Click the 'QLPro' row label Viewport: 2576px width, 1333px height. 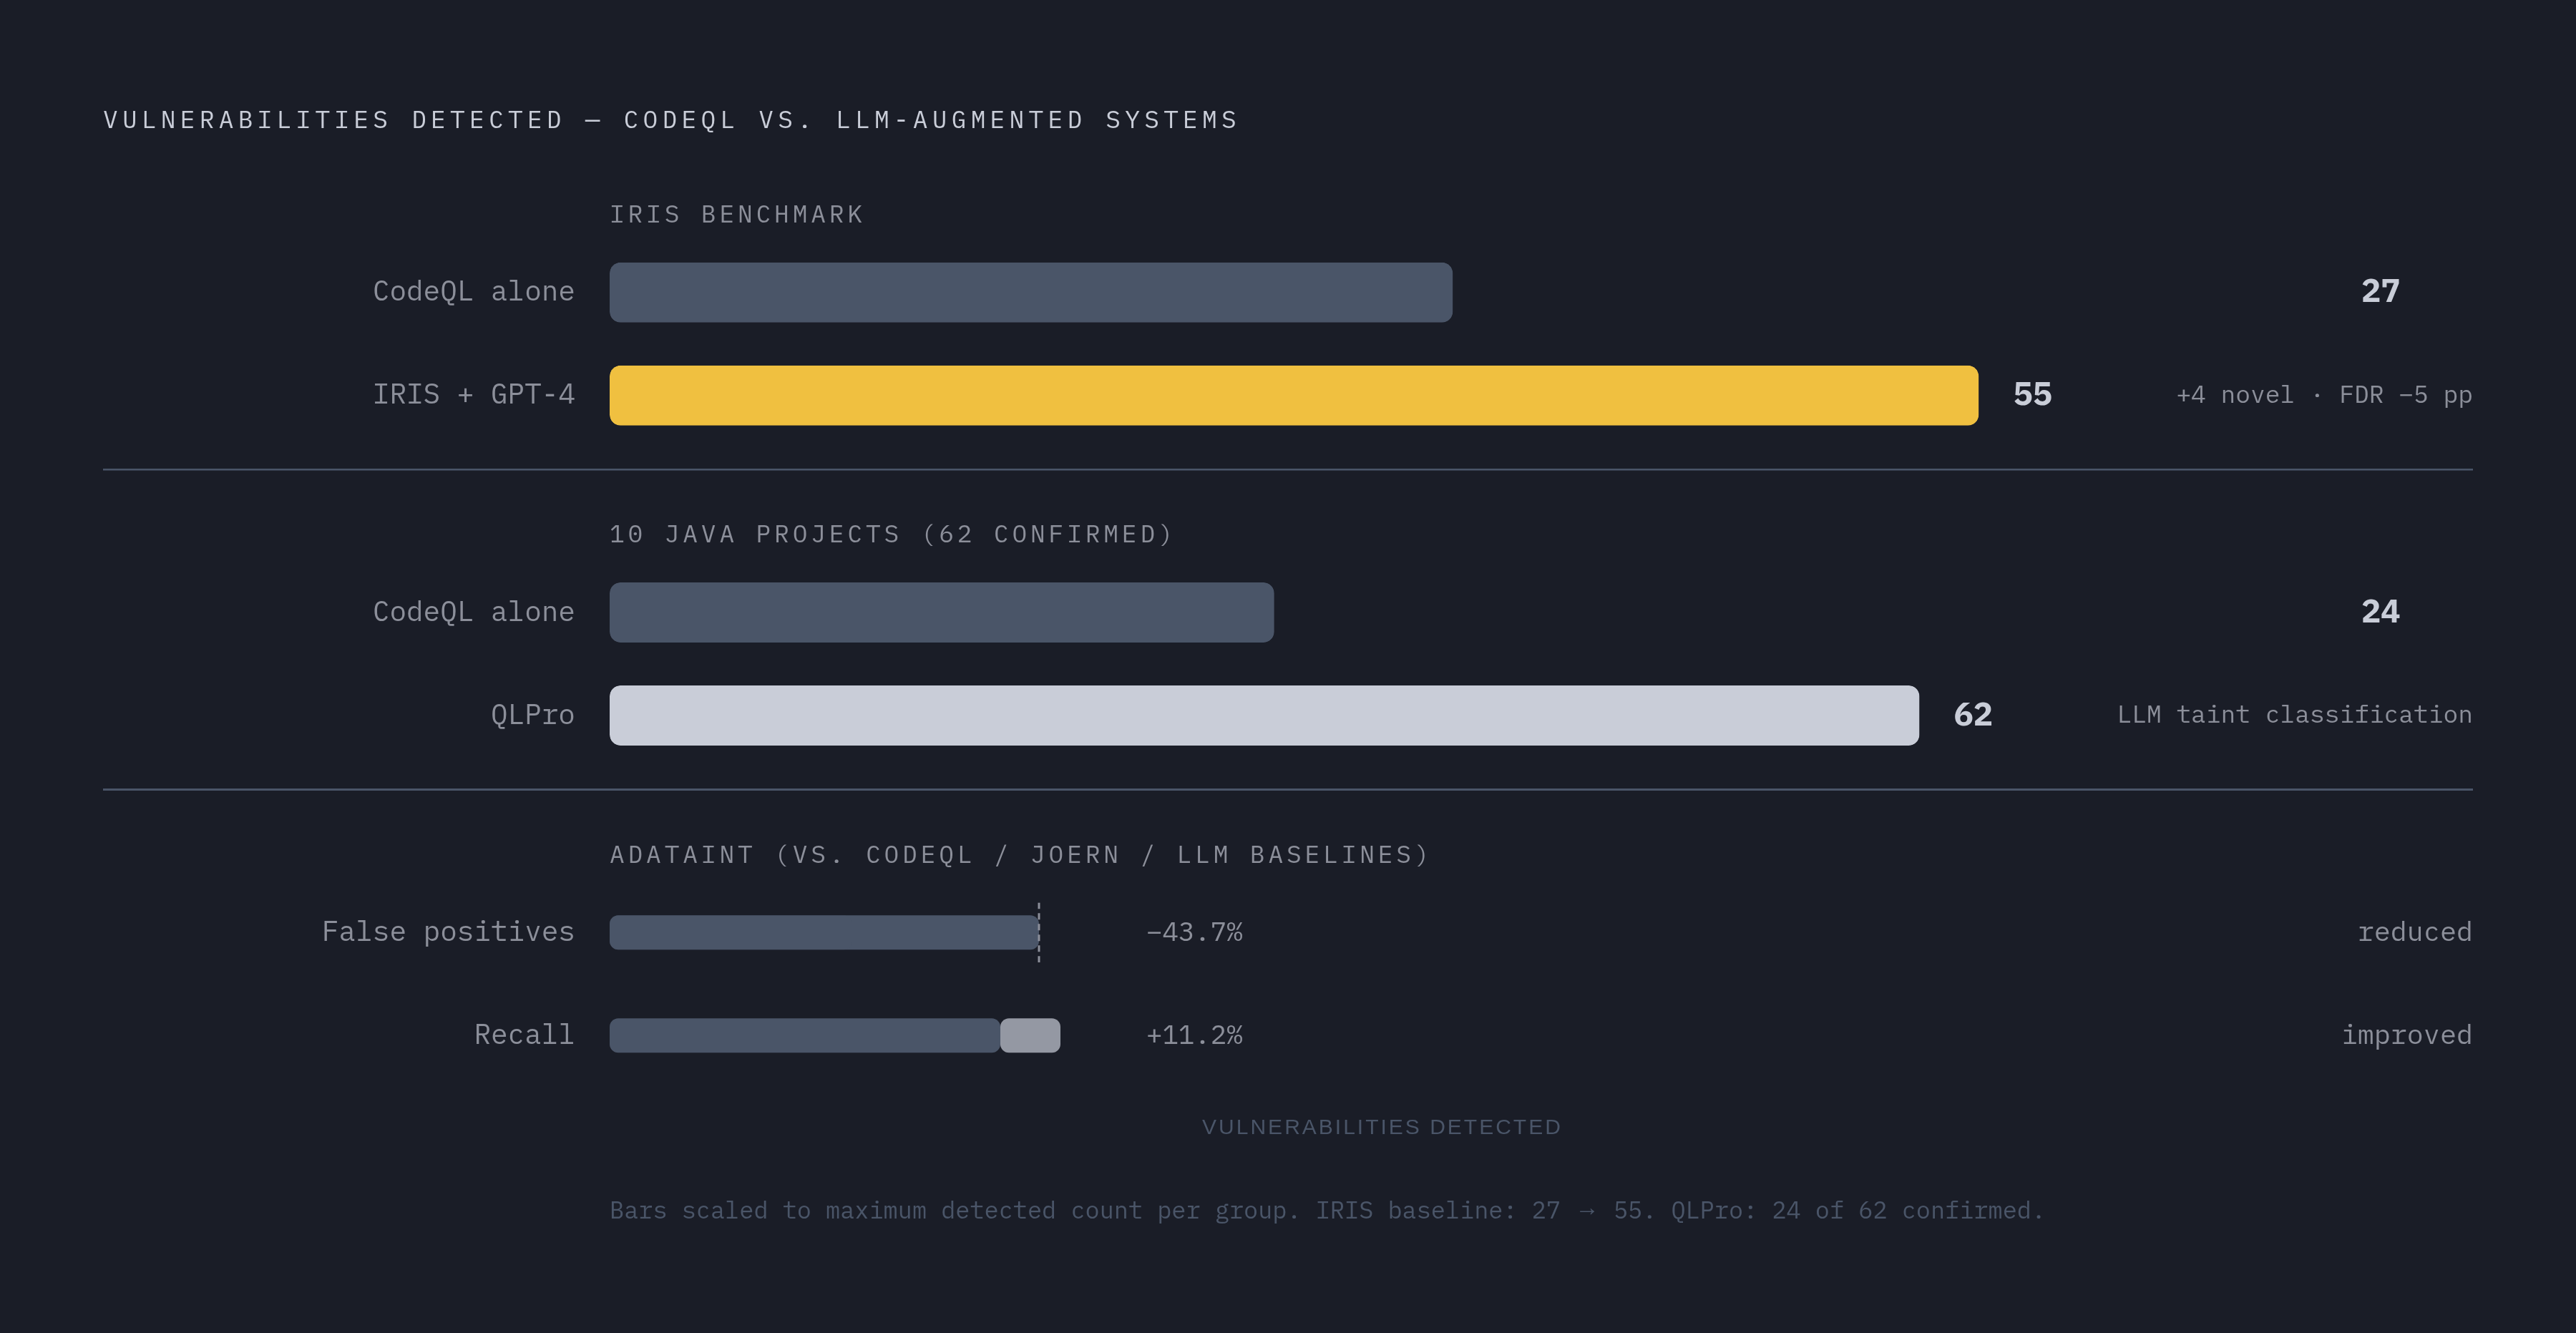[532, 715]
